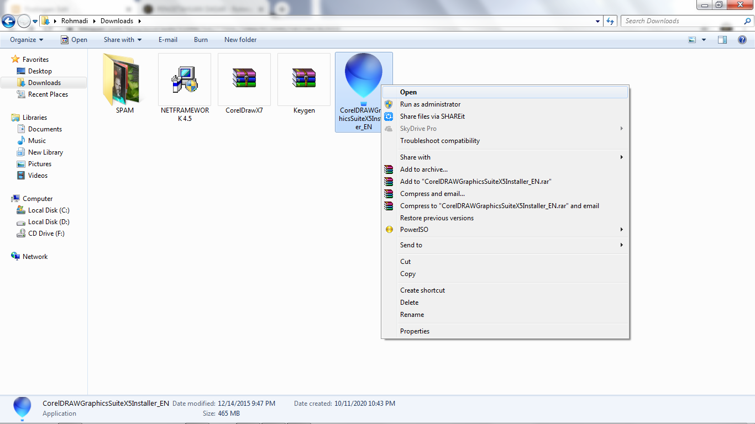Open the Videos library
Screen dimensions: 755x424
click(x=38, y=176)
